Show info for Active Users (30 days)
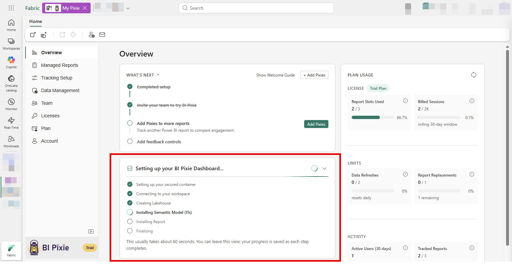The width and height of the screenshot is (512, 267). click(x=405, y=248)
